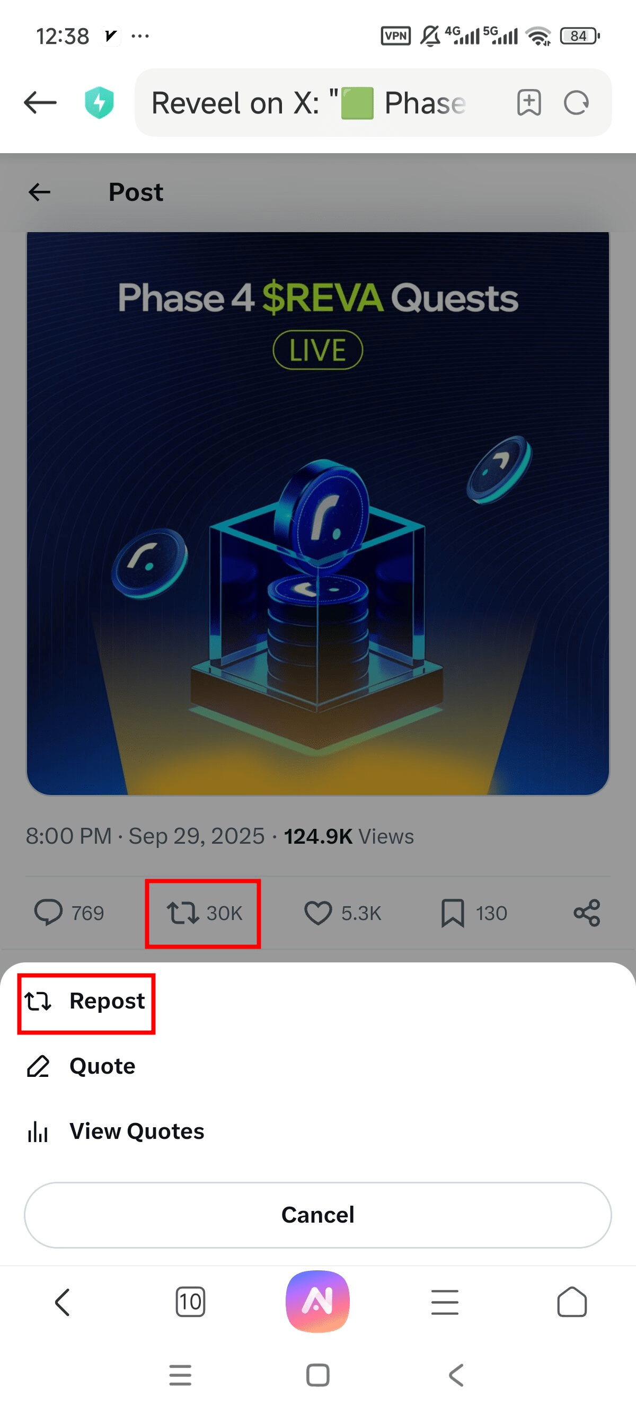The height and width of the screenshot is (1415, 636).
Task: Go back using the Post back arrow
Action: pyautogui.click(x=40, y=192)
